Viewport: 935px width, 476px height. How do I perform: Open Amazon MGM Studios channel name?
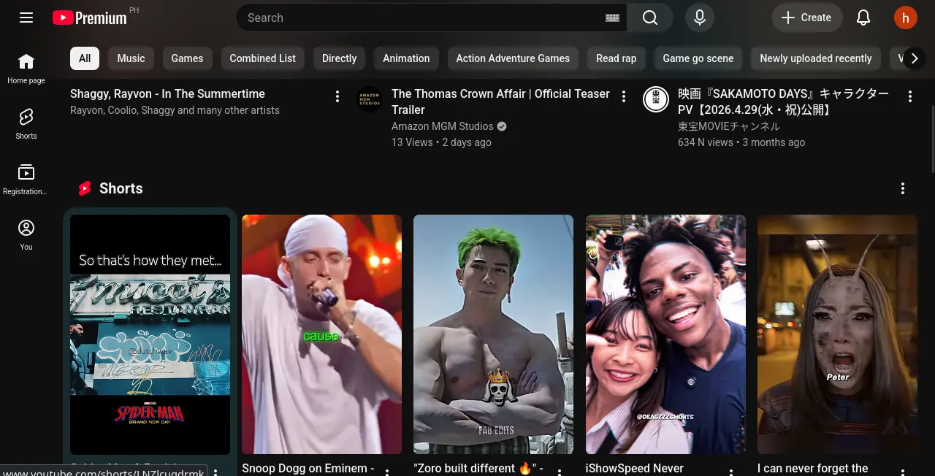point(443,126)
